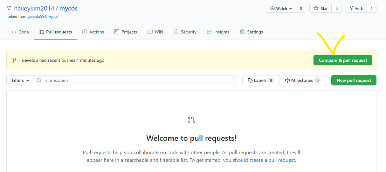Click the milestone signpost icon
This screenshot has height=172, width=386.
point(287,80)
